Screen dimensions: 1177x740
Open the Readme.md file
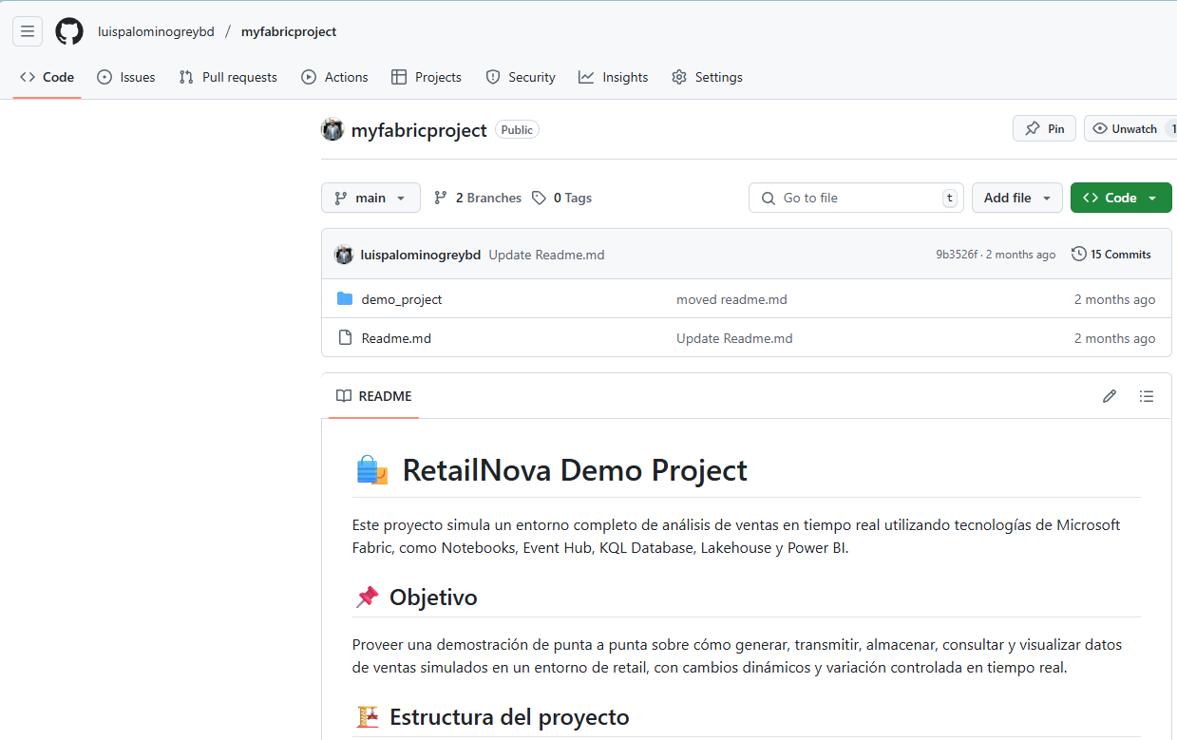click(x=396, y=338)
